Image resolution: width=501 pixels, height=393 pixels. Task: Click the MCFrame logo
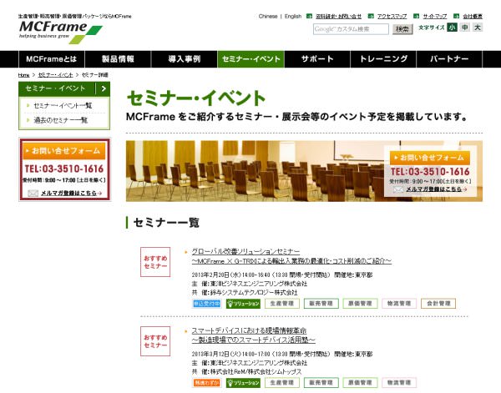click(61, 32)
